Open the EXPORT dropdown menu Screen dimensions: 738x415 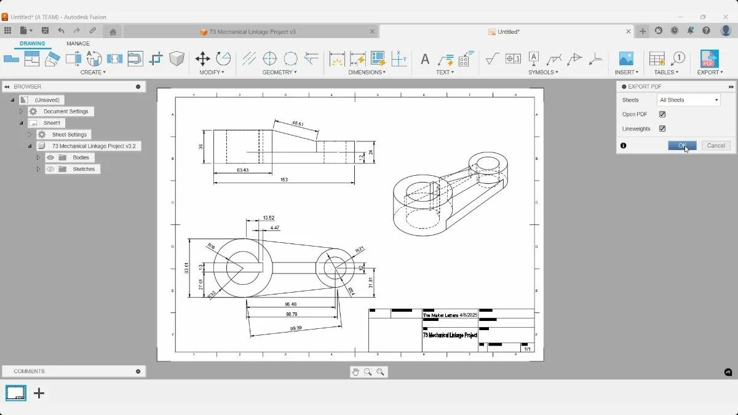[x=710, y=73]
